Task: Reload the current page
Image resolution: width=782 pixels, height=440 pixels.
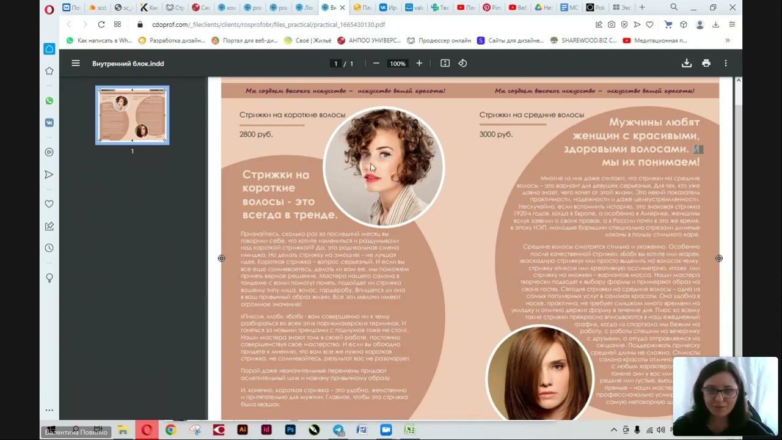Action: point(101,24)
